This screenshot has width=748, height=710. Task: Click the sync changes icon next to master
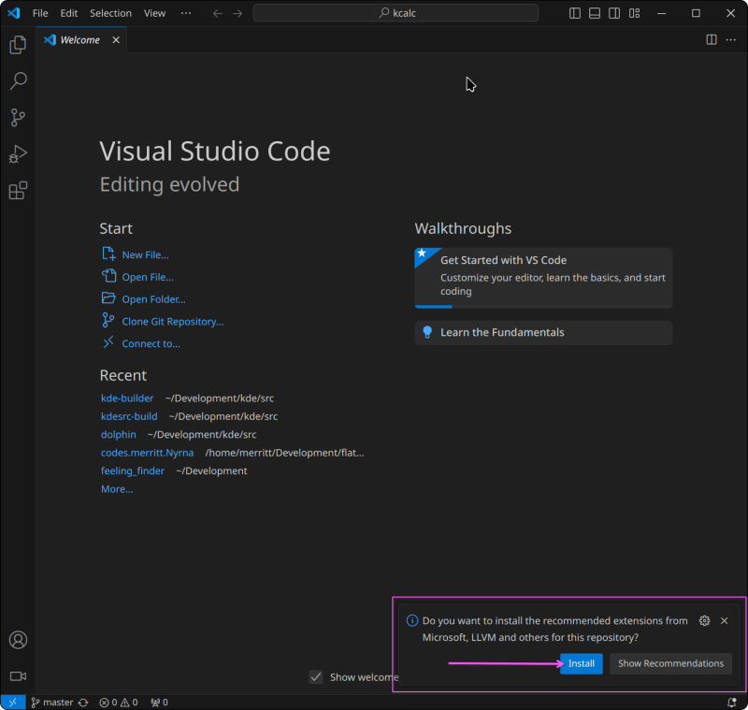pos(83,702)
